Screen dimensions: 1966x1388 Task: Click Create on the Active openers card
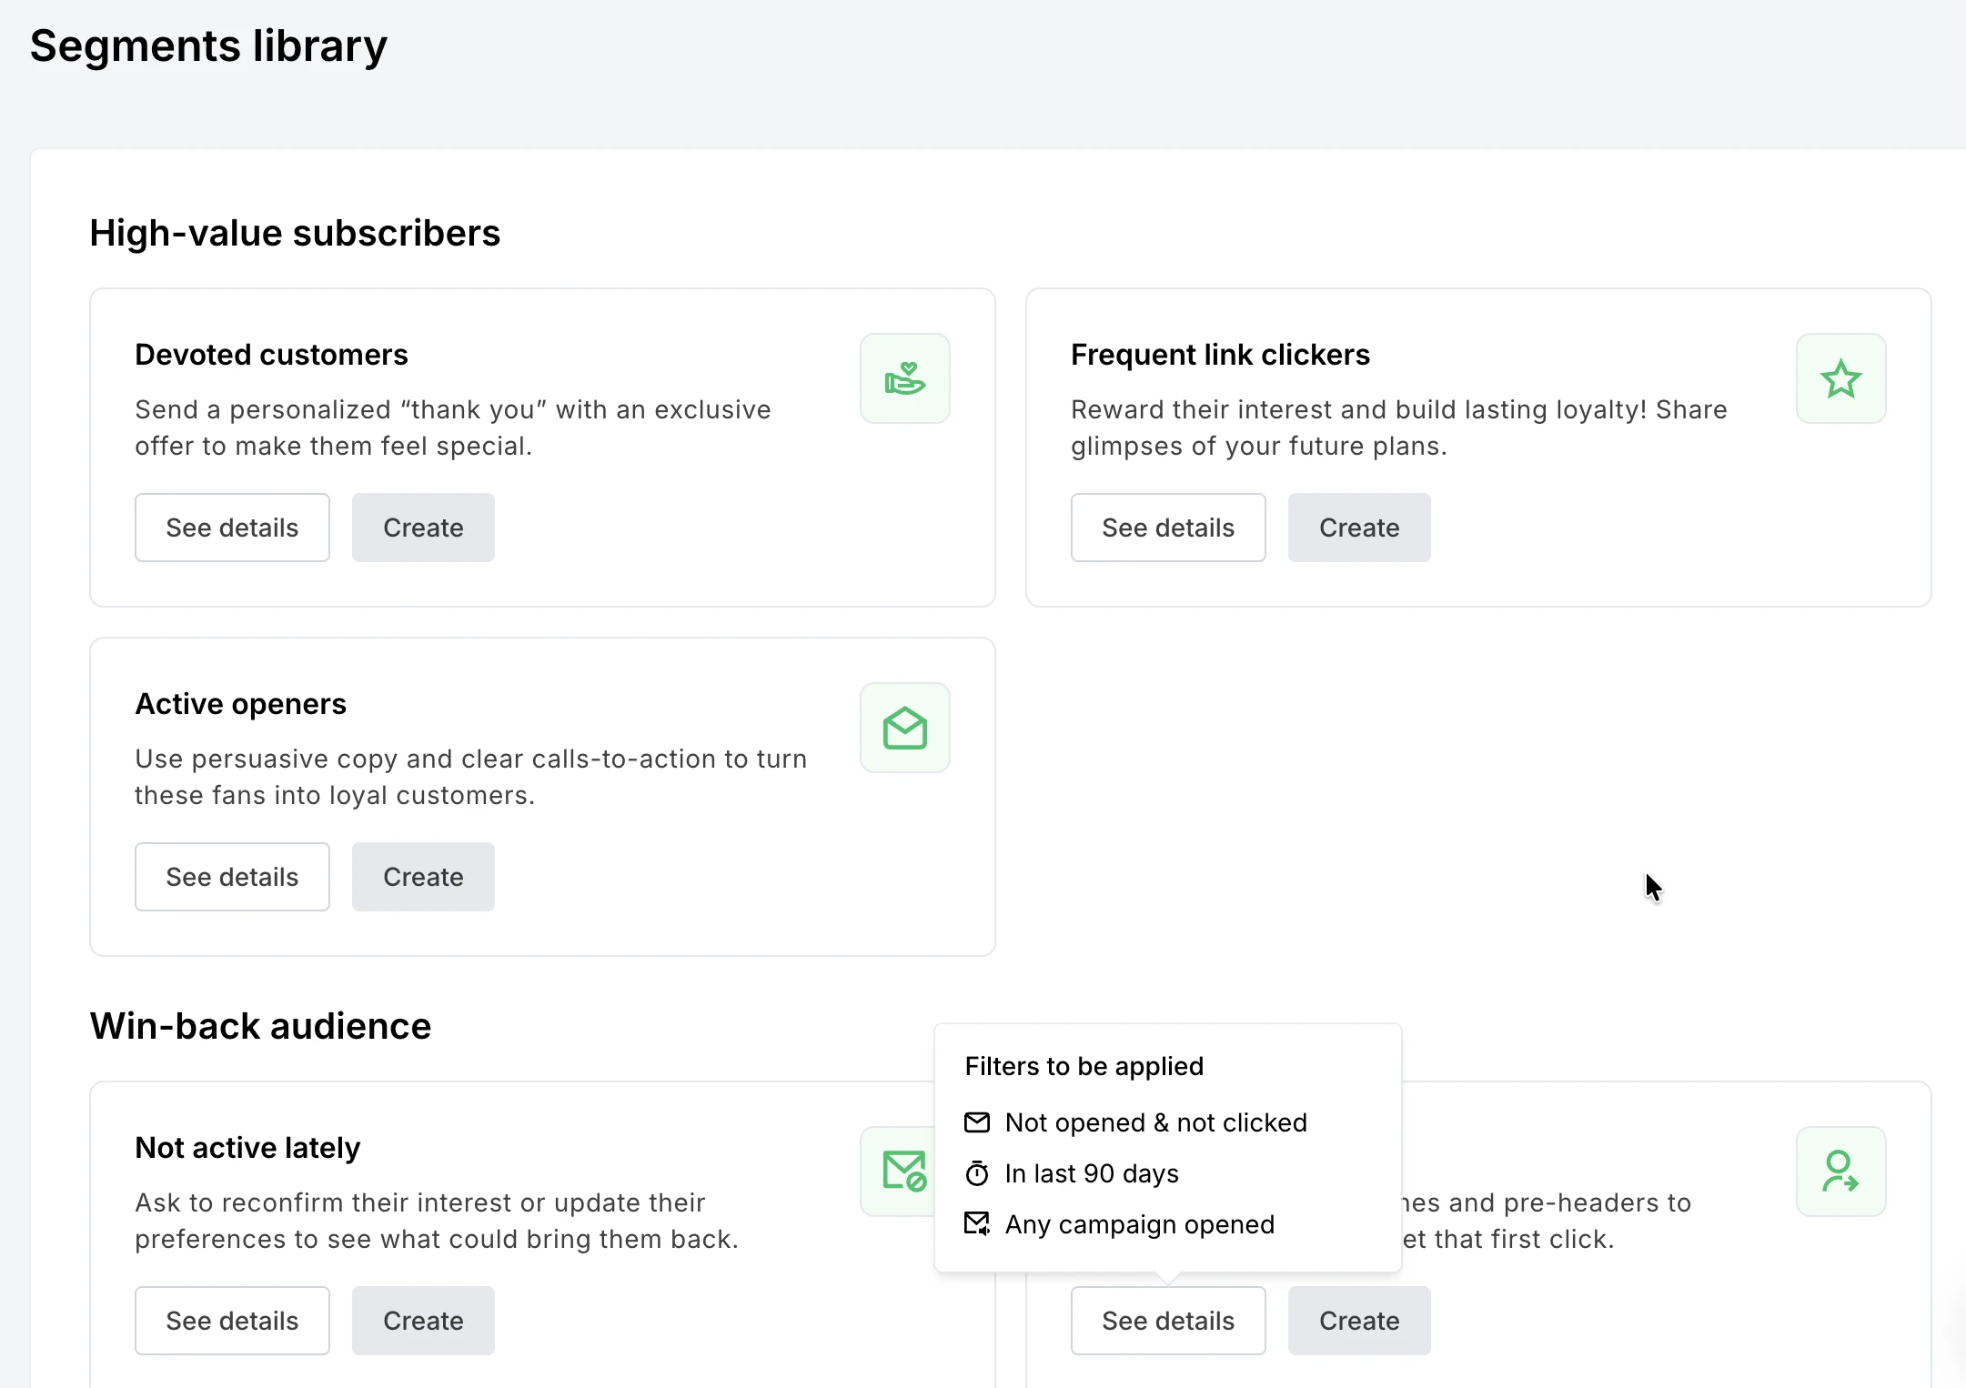point(422,876)
